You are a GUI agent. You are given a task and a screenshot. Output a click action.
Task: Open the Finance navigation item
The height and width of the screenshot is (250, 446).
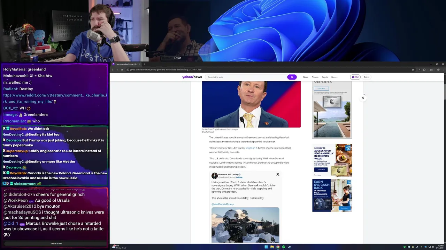(315, 77)
